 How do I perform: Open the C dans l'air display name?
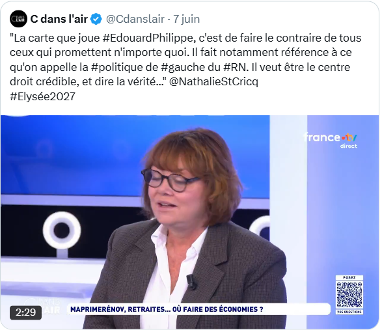pos(59,19)
